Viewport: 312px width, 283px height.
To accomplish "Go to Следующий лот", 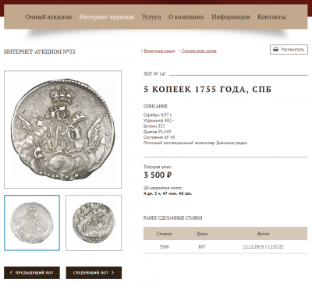I will point(94,273).
